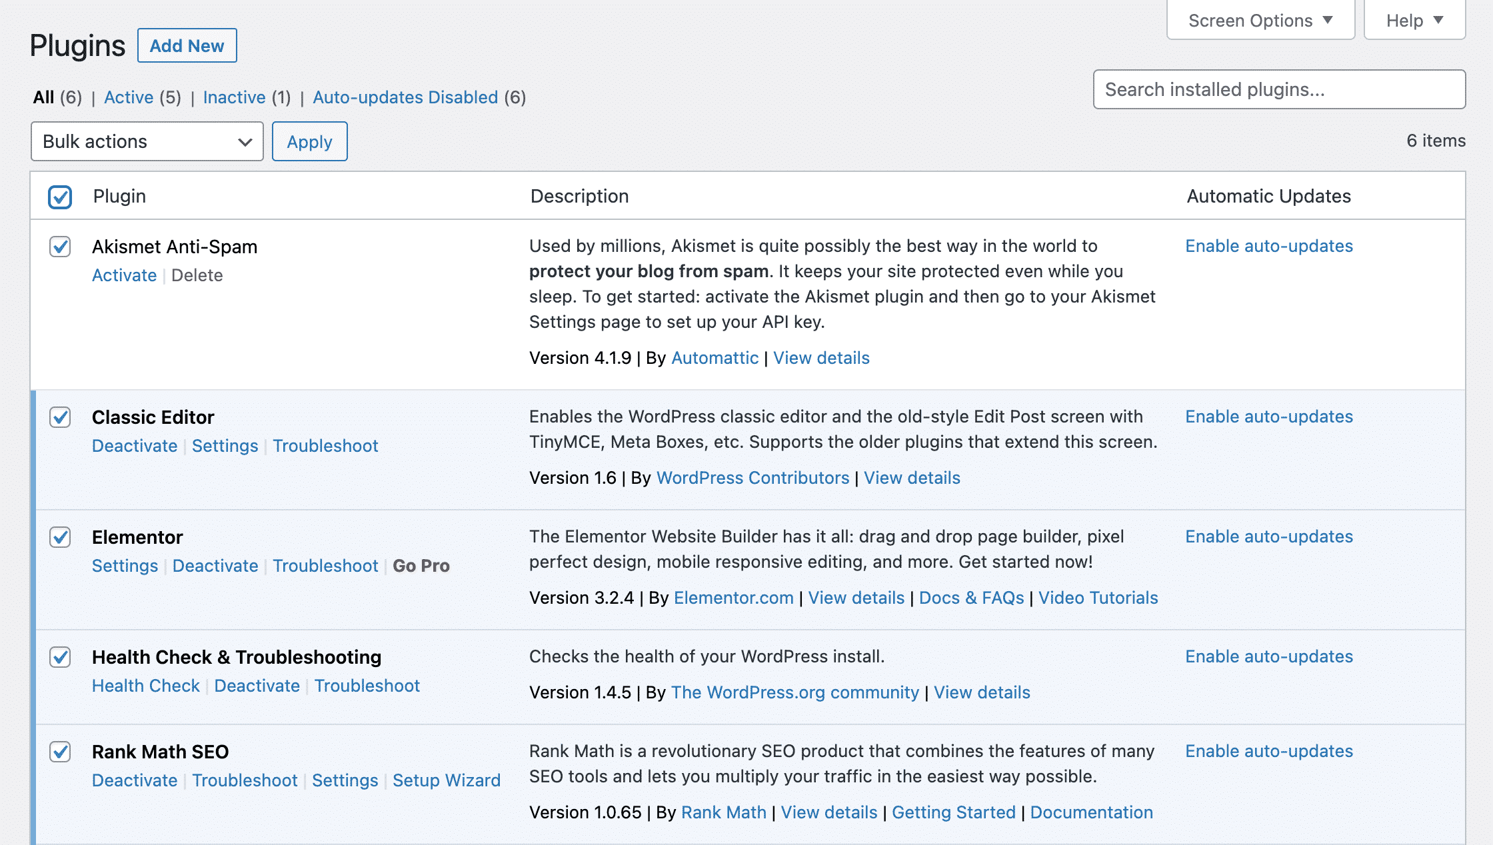1493x845 pixels.
Task: Troubleshoot the Classic Editor plugin
Action: click(325, 446)
